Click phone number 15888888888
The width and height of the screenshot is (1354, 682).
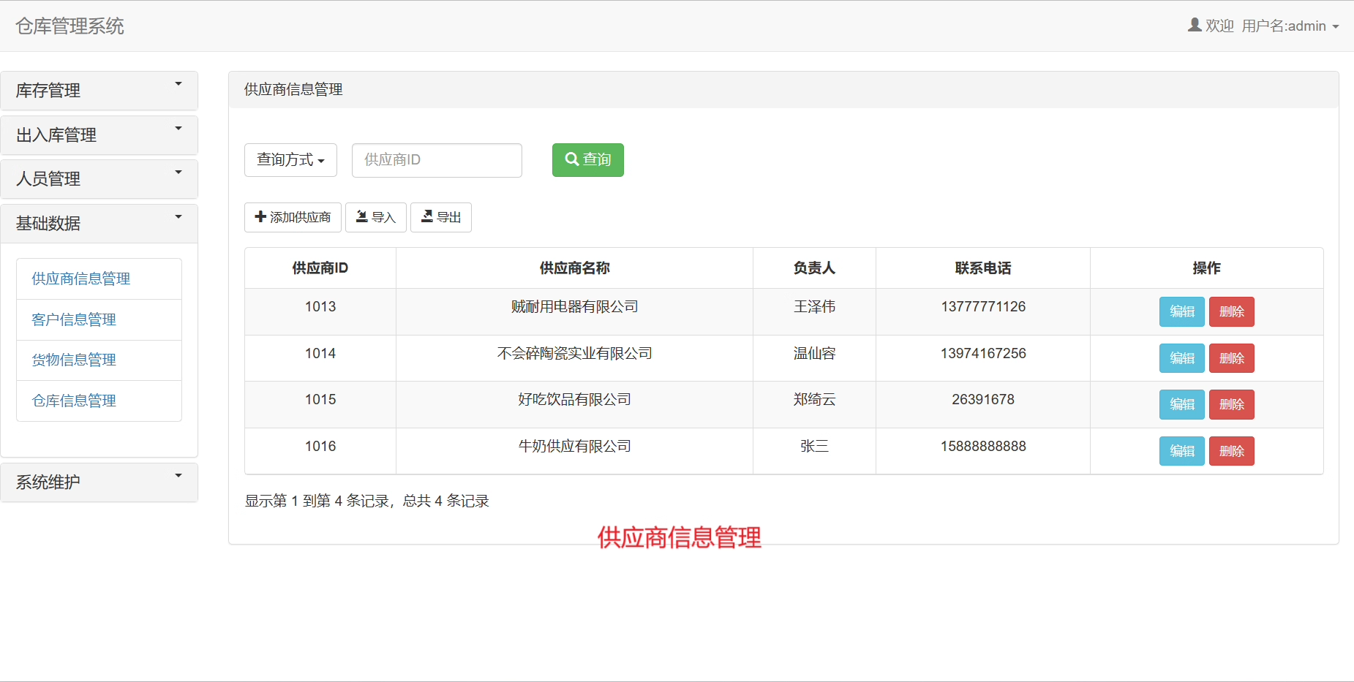coord(983,447)
